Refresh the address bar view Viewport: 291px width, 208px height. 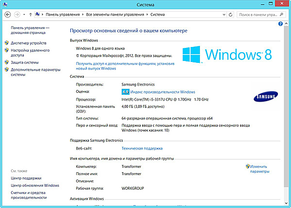tap(231, 15)
